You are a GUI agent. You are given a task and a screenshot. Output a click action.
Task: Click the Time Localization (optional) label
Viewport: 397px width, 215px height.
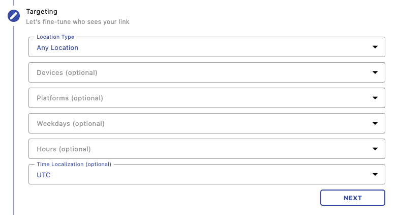(74, 165)
